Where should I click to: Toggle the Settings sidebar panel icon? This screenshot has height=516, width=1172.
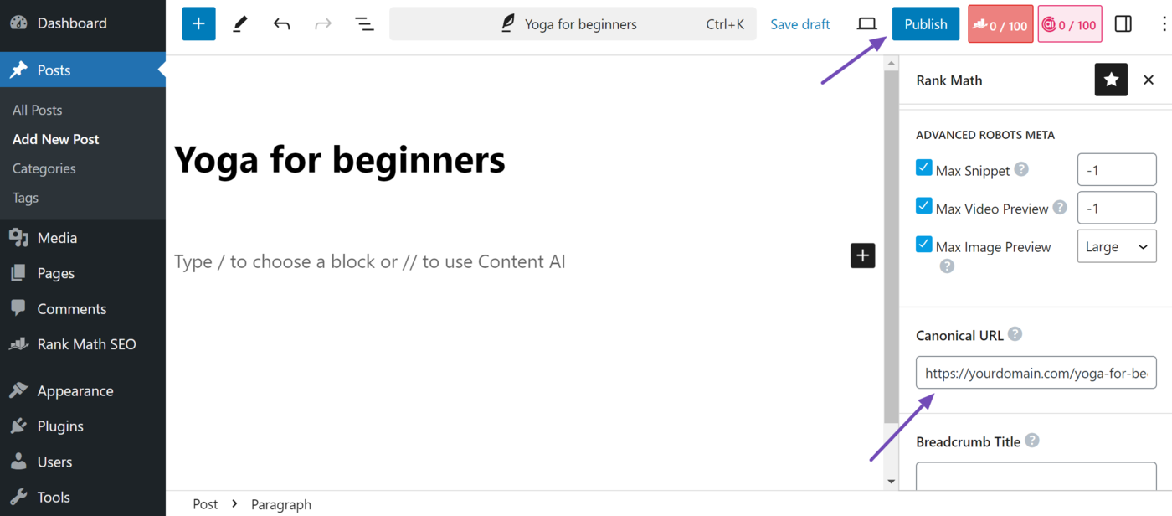coord(1123,24)
